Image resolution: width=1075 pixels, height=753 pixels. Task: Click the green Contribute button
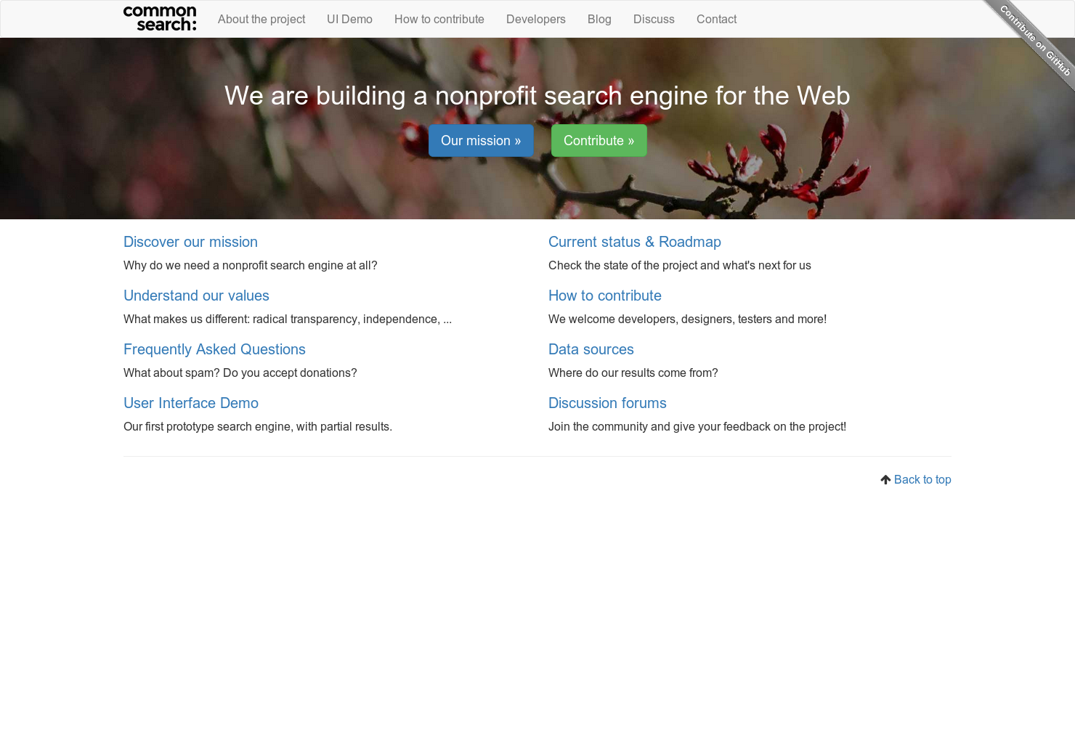click(x=599, y=140)
